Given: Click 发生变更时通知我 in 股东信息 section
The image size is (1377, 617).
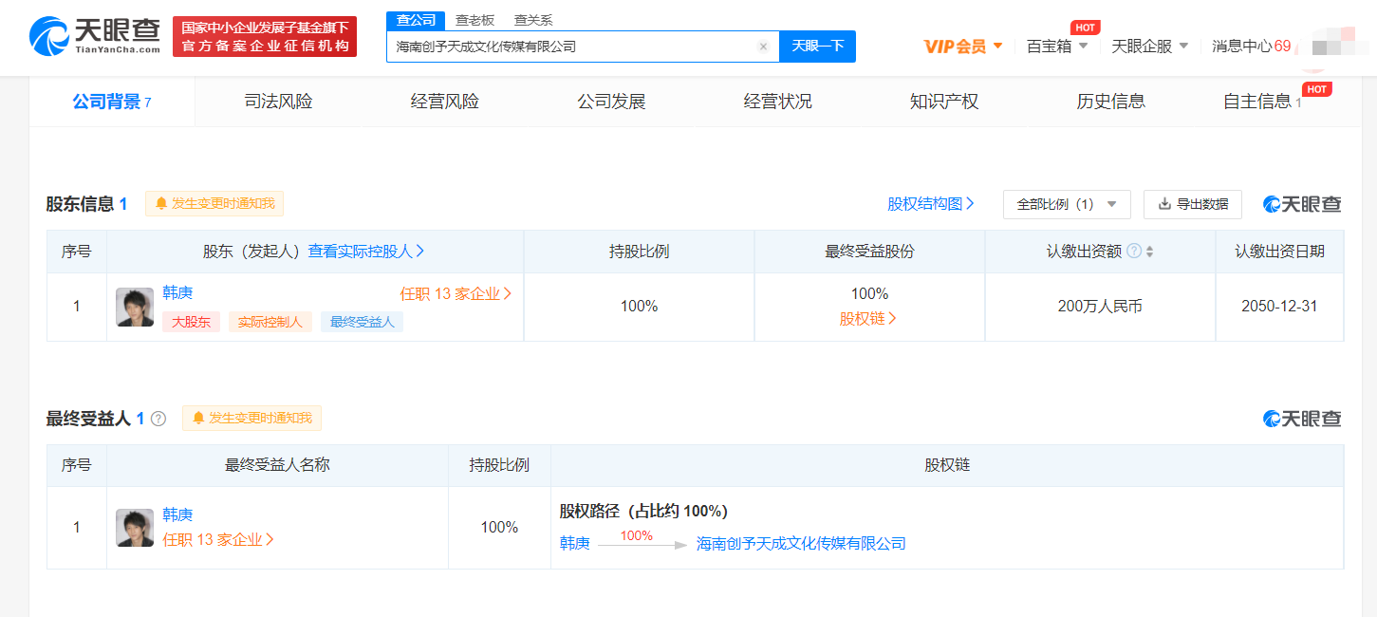Looking at the screenshot, I should coord(214,203).
